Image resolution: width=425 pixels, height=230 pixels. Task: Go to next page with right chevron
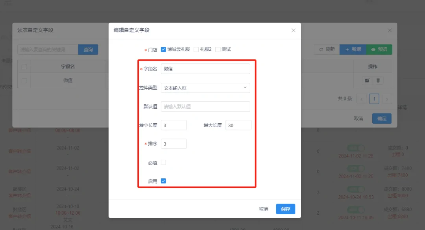pos(387,99)
